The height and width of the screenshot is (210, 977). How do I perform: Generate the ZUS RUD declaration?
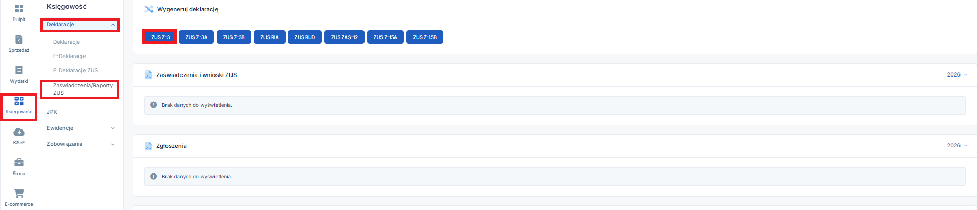click(x=305, y=37)
